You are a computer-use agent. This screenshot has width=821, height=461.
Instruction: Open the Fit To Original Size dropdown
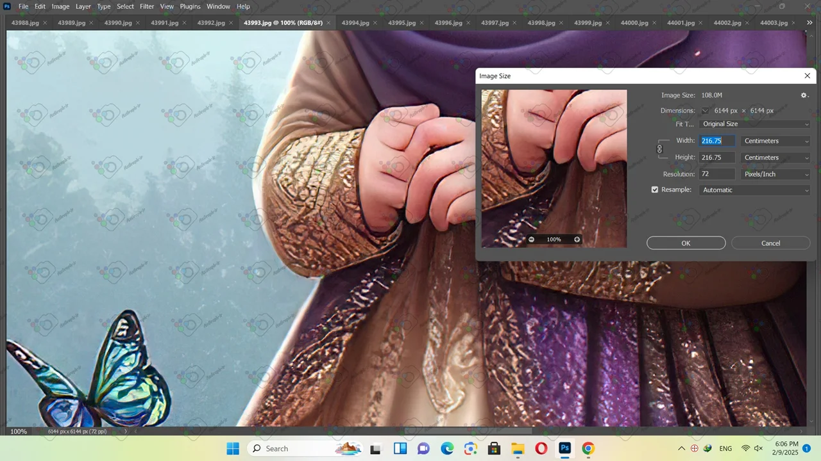(755, 124)
